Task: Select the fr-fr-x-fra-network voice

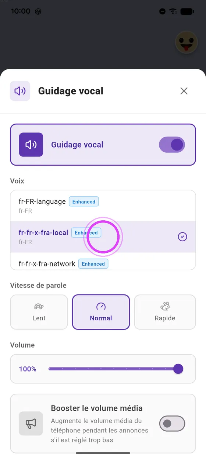Action: click(x=103, y=262)
